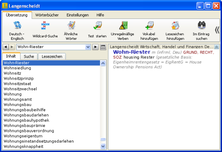Click the translation housing Riester
The height and width of the screenshot is (152, 222).
pos(139,58)
